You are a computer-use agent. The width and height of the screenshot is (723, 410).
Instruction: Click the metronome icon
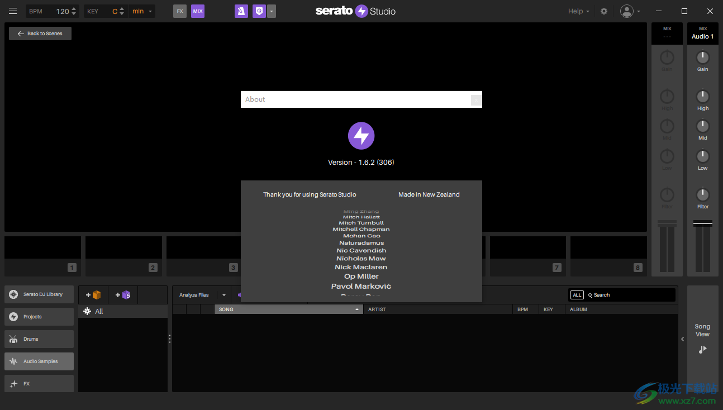pyautogui.click(x=241, y=11)
